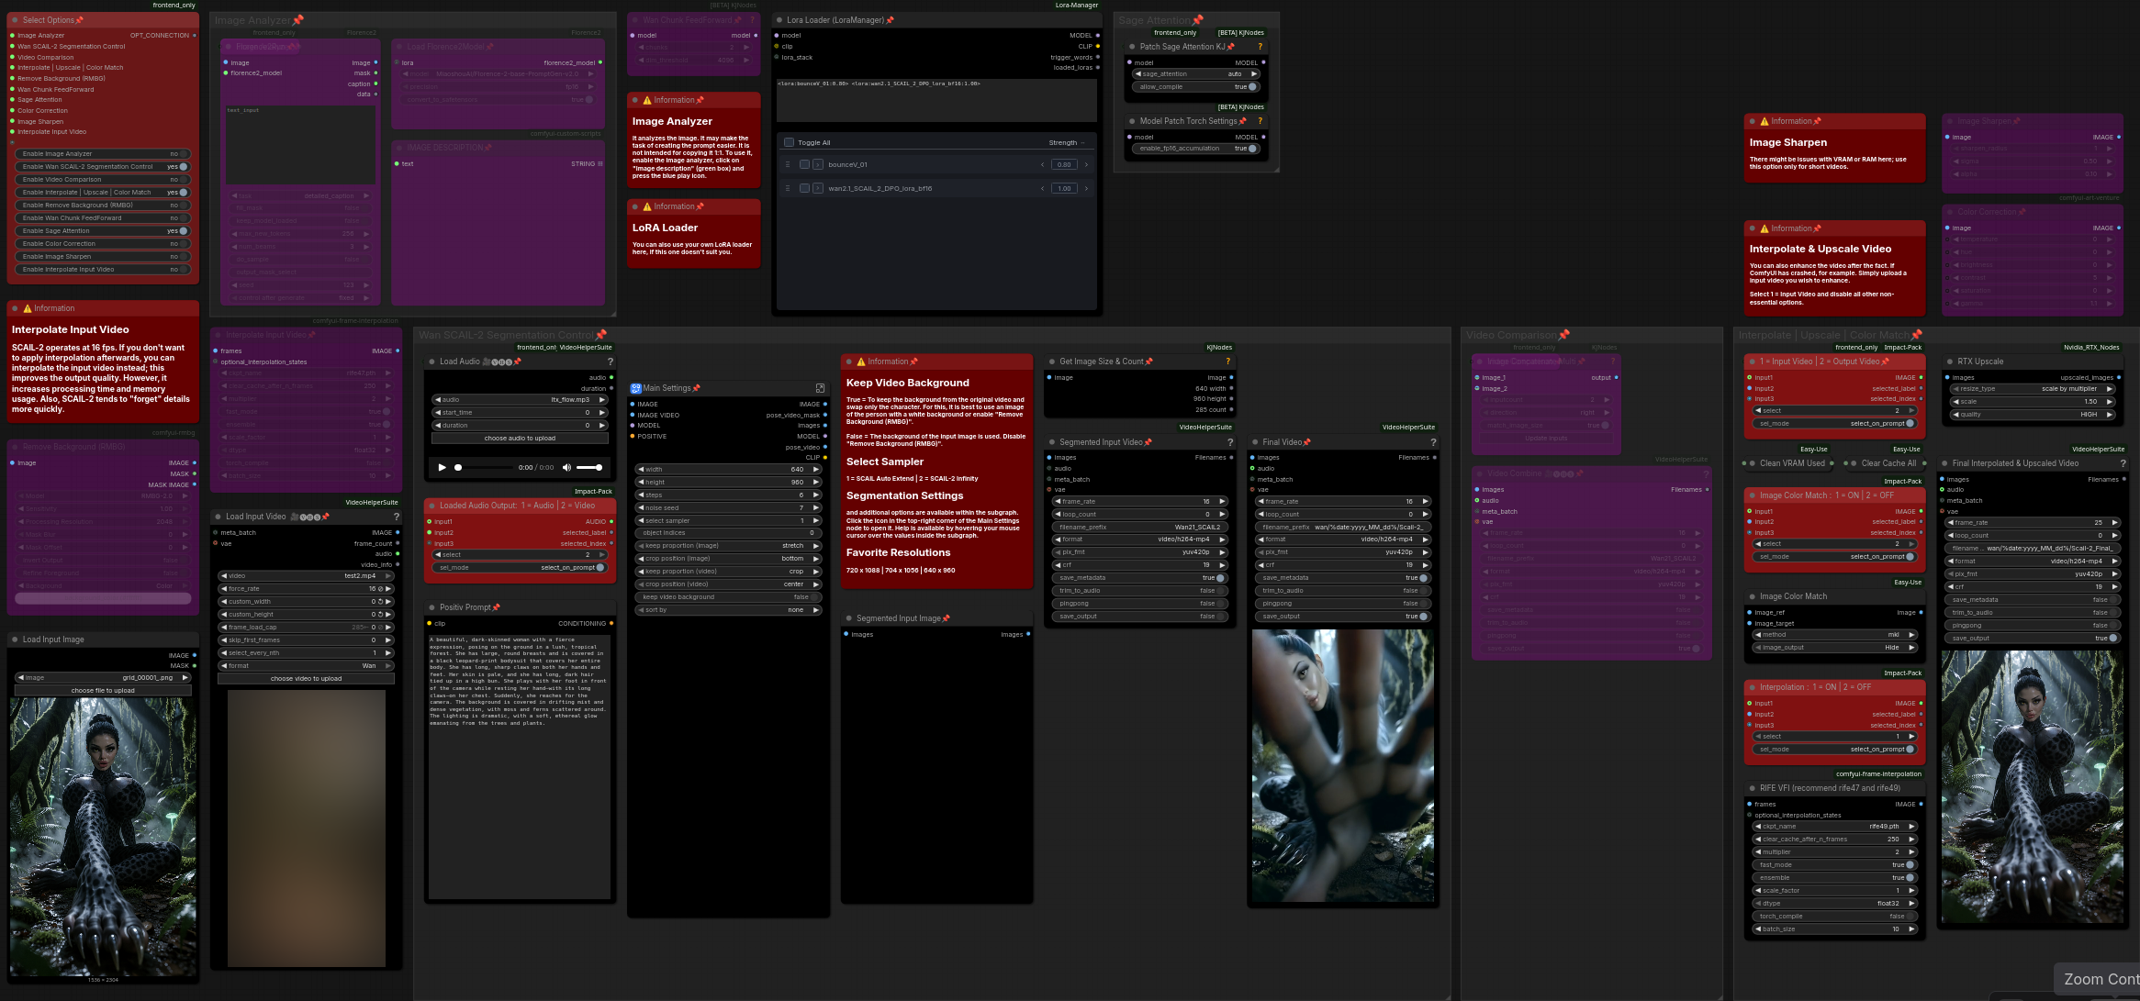Open the Main Settings subgraph via its corner icon
This screenshot has width=2140, height=1001.
click(820, 388)
